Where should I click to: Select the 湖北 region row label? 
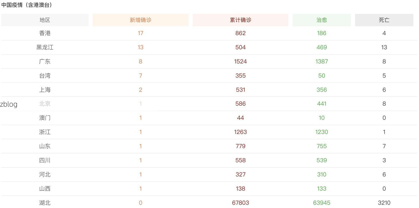coord(45,203)
